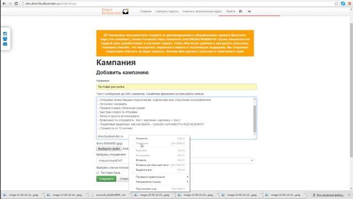Open the Facebook icon in the top navigation
This screenshot has height=199, width=353.
[240, 11]
